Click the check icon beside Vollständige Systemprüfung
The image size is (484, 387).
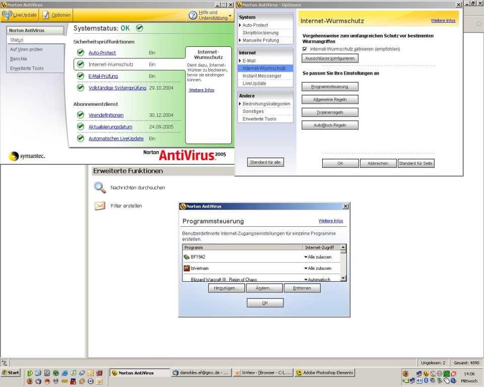tap(81, 88)
